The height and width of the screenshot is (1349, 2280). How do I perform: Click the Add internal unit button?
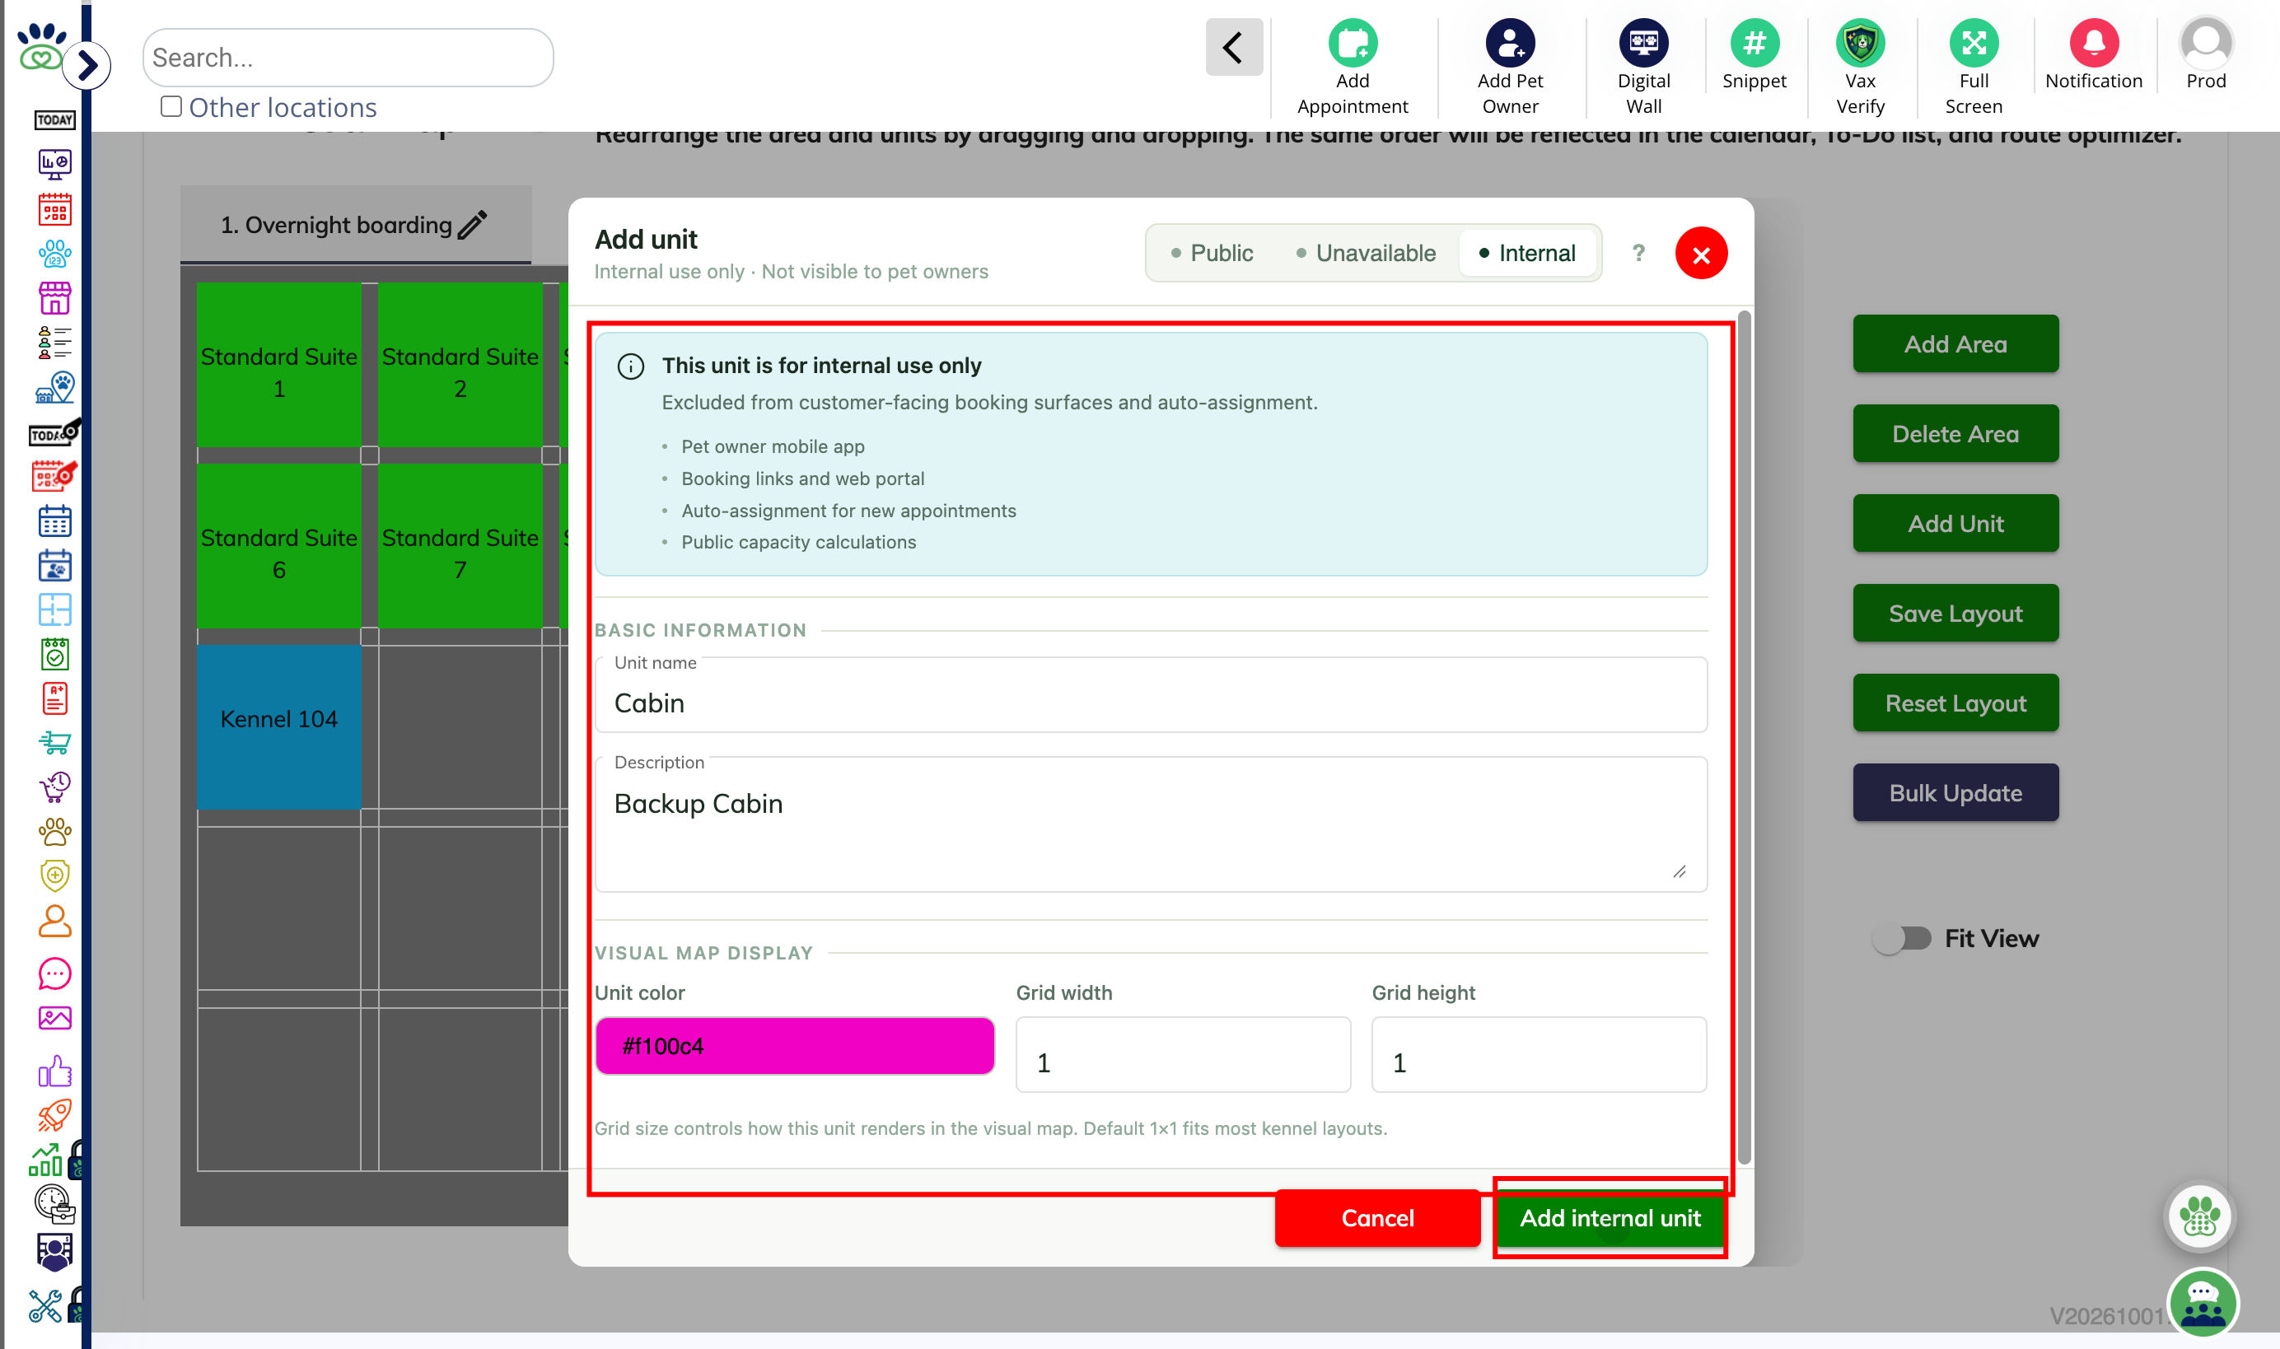pos(1610,1218)
